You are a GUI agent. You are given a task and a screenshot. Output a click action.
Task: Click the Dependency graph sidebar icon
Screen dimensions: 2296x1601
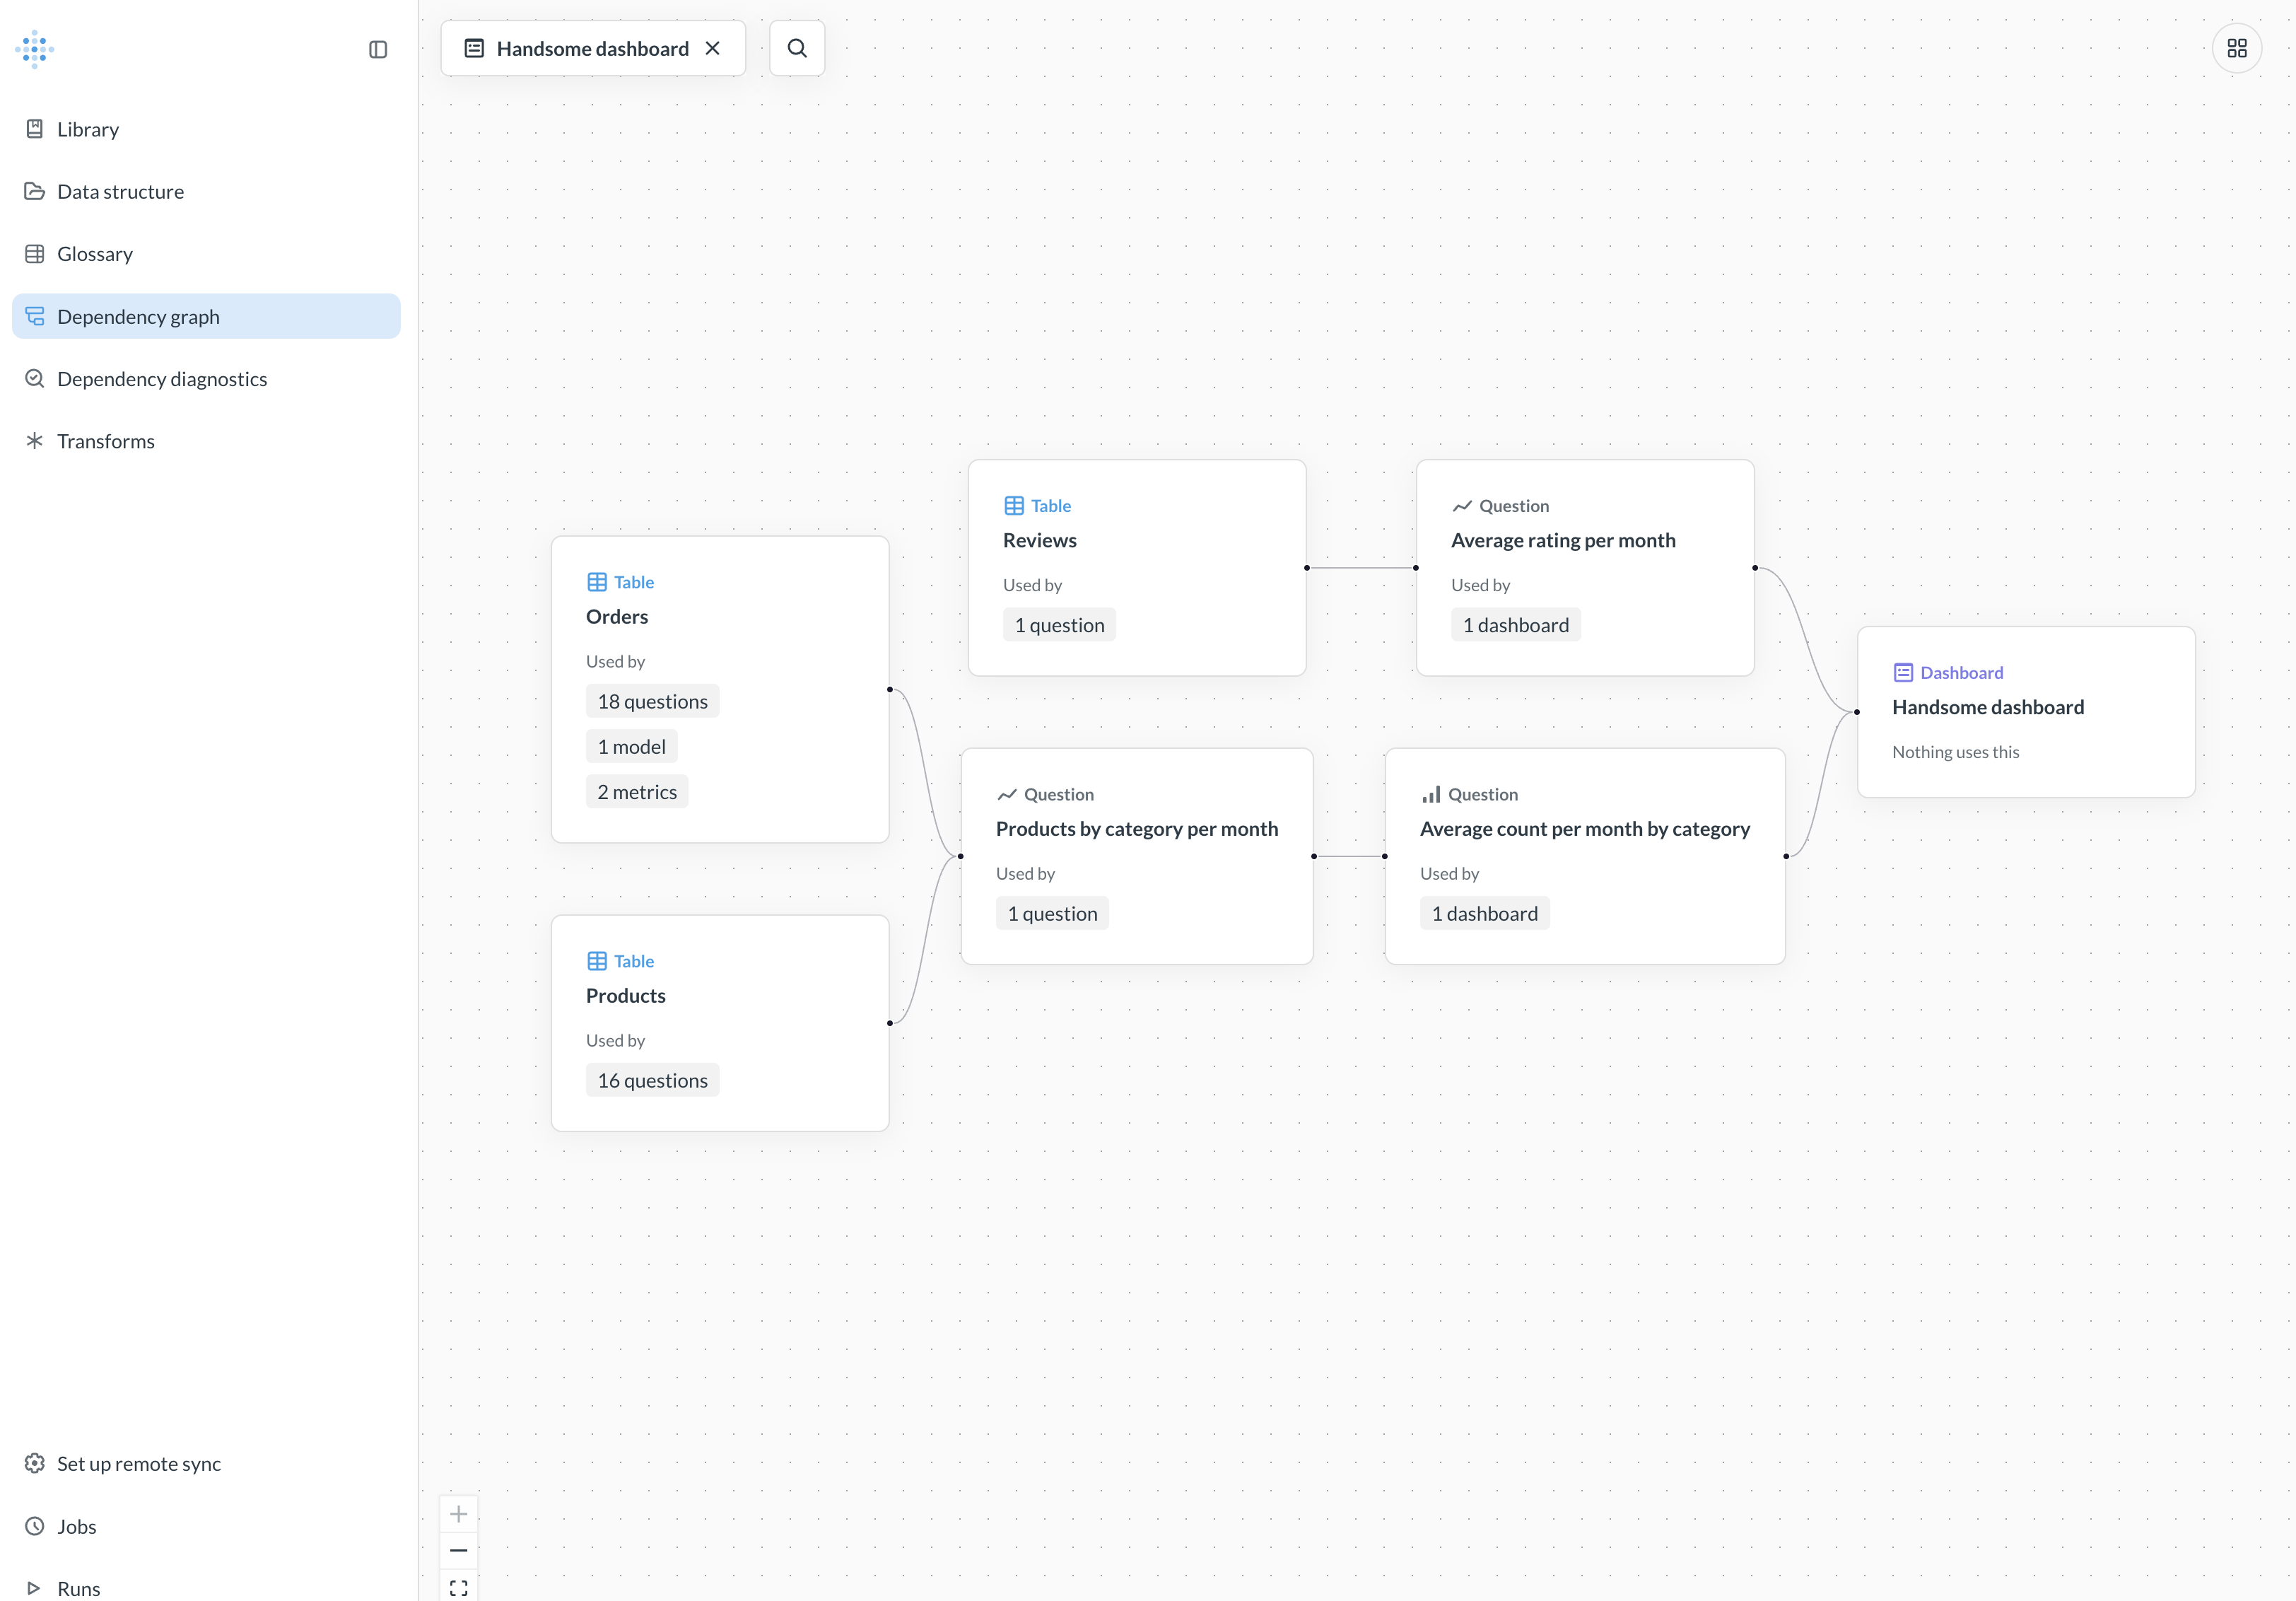coord(36,315)
